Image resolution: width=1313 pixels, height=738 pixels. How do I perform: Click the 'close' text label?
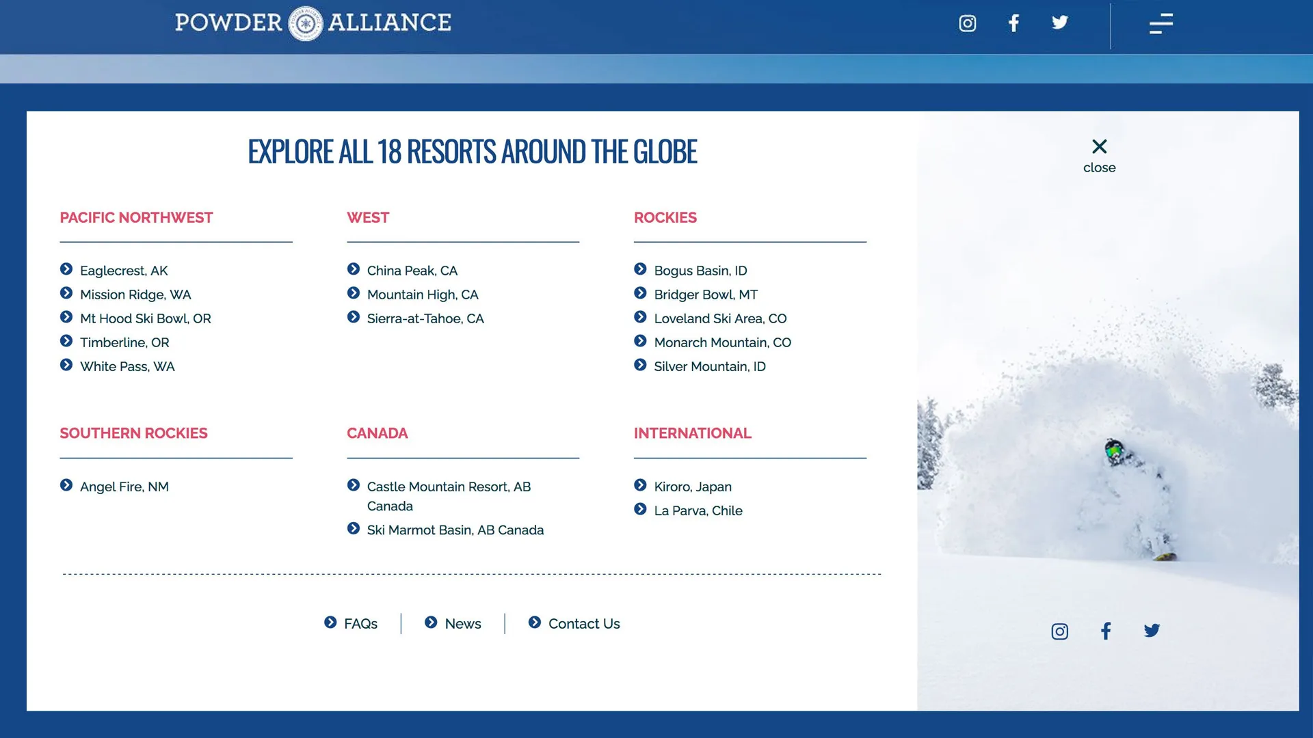point(1099,168)
